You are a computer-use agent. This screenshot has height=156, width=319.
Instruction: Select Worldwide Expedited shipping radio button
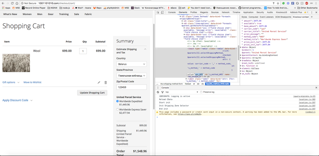[x=118, y=101]
